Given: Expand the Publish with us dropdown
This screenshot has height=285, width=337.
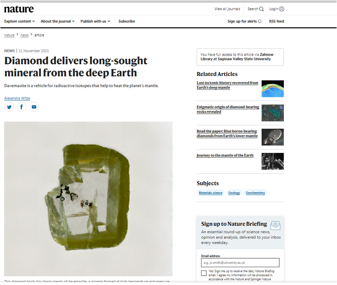Looking at the screenshot, I should click(x=95, y=21).
